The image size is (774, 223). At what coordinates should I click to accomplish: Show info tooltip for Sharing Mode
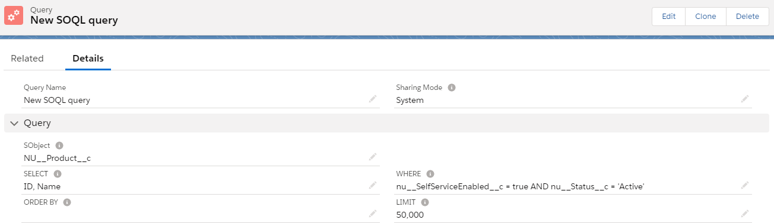(x=452, y=88)
